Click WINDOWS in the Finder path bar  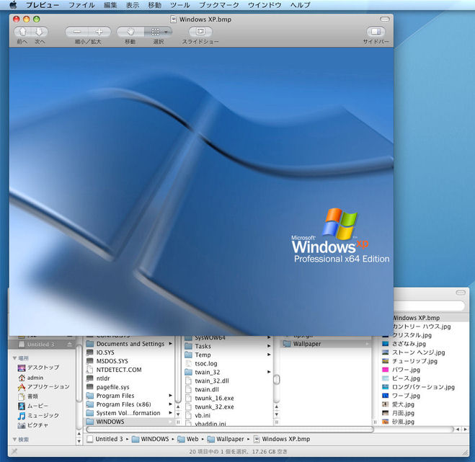(x=154, y=438)
